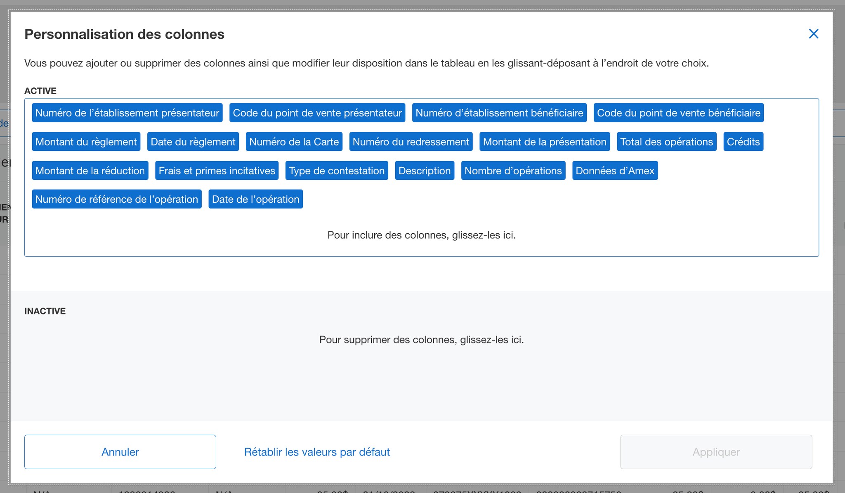The image size is (845, 493).
Task: Select the "Montant du règlement" column chip
Action: click(86, 142)
